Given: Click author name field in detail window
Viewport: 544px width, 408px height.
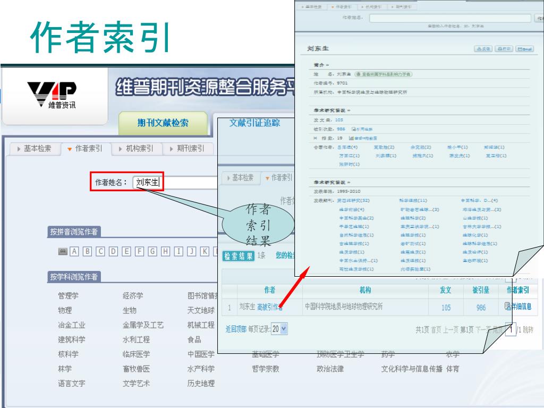Looking at the screenshot, I should coord(450,18).
